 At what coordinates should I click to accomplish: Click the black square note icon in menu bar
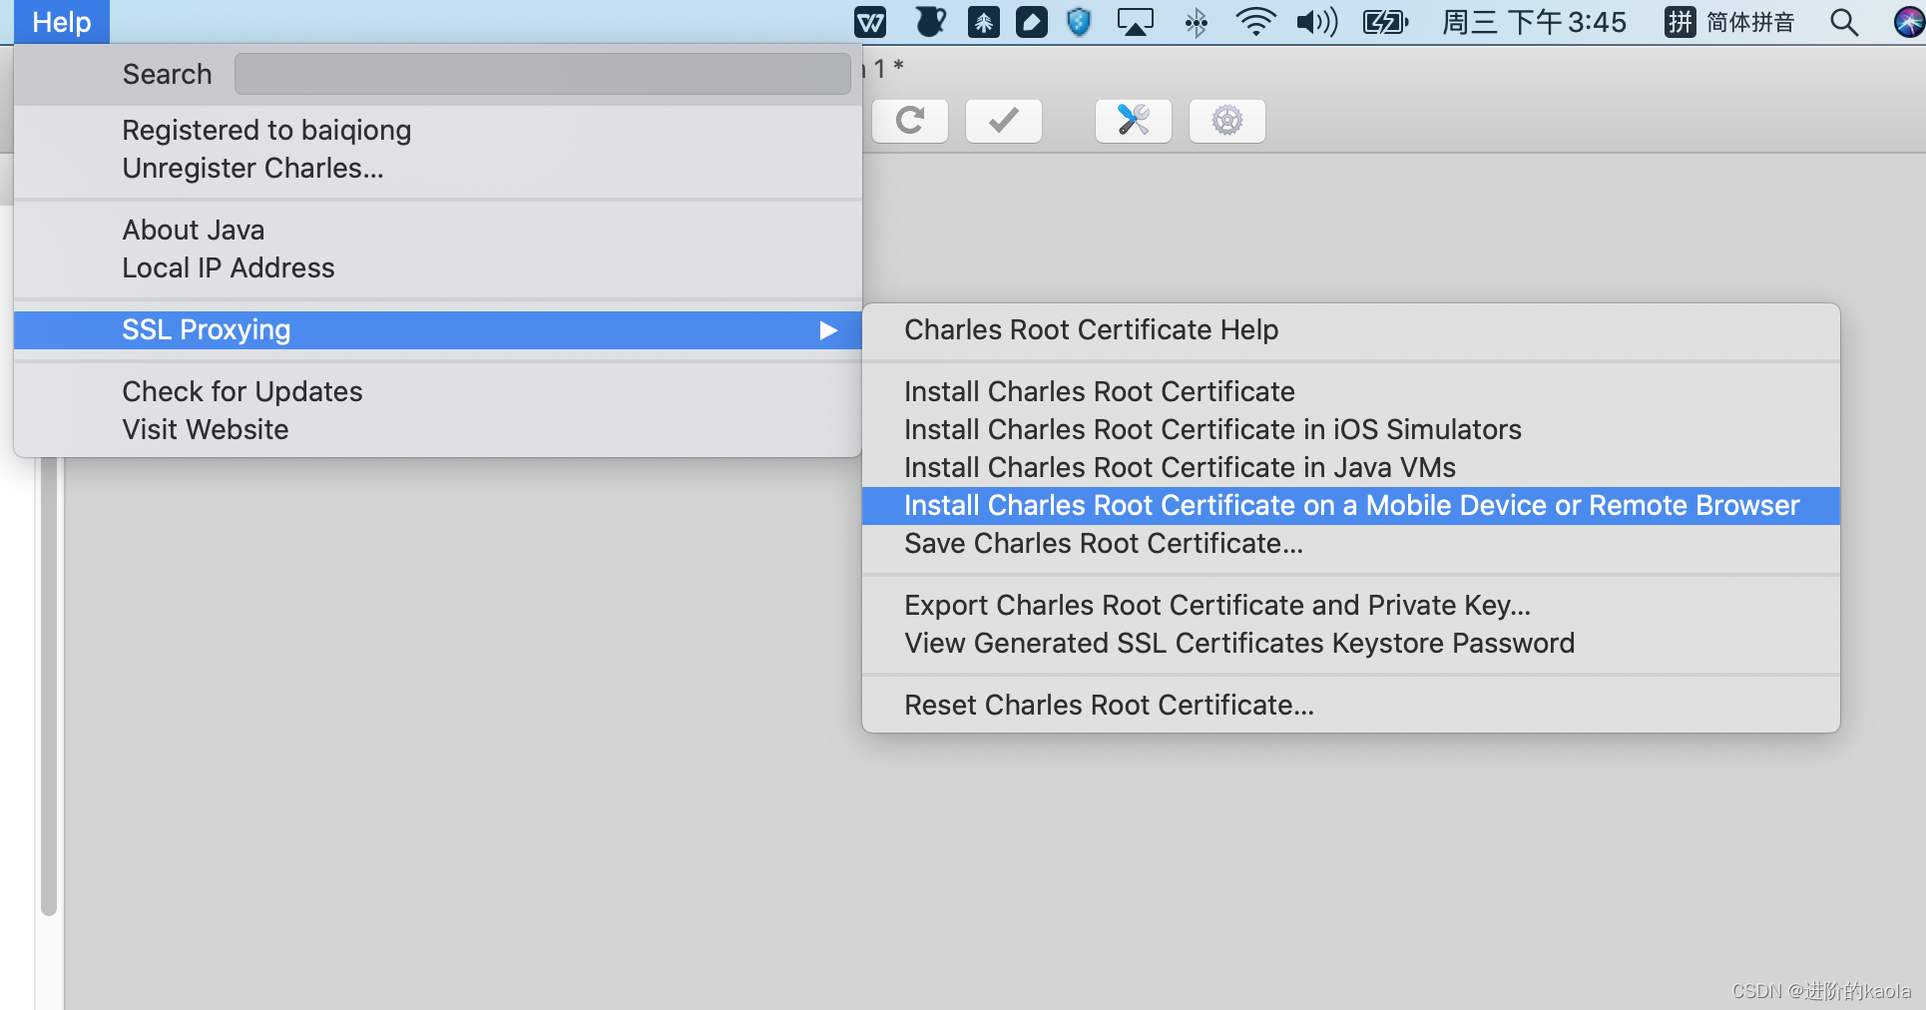click(x=1032, y=22)
